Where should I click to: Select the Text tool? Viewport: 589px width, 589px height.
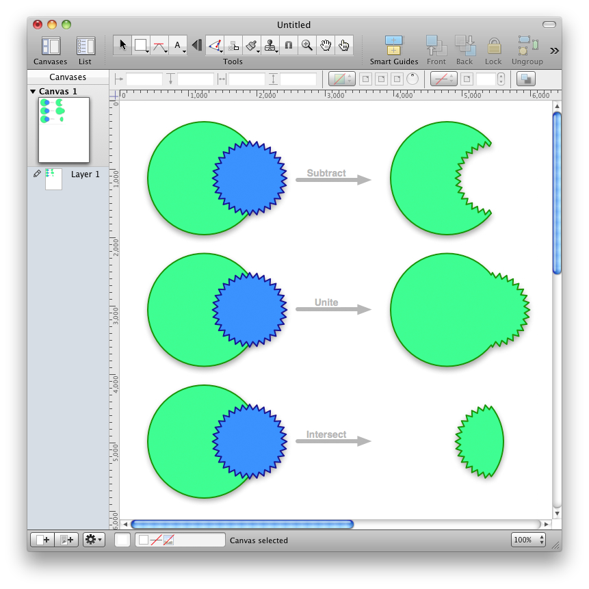click(x=178, y=45)
